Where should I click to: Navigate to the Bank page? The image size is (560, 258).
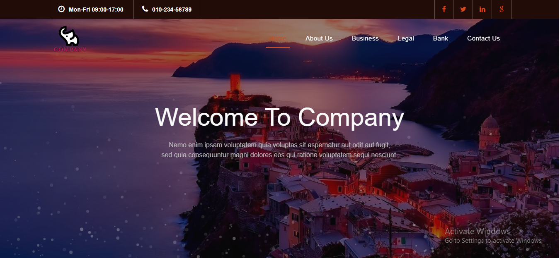pos(441,38)
